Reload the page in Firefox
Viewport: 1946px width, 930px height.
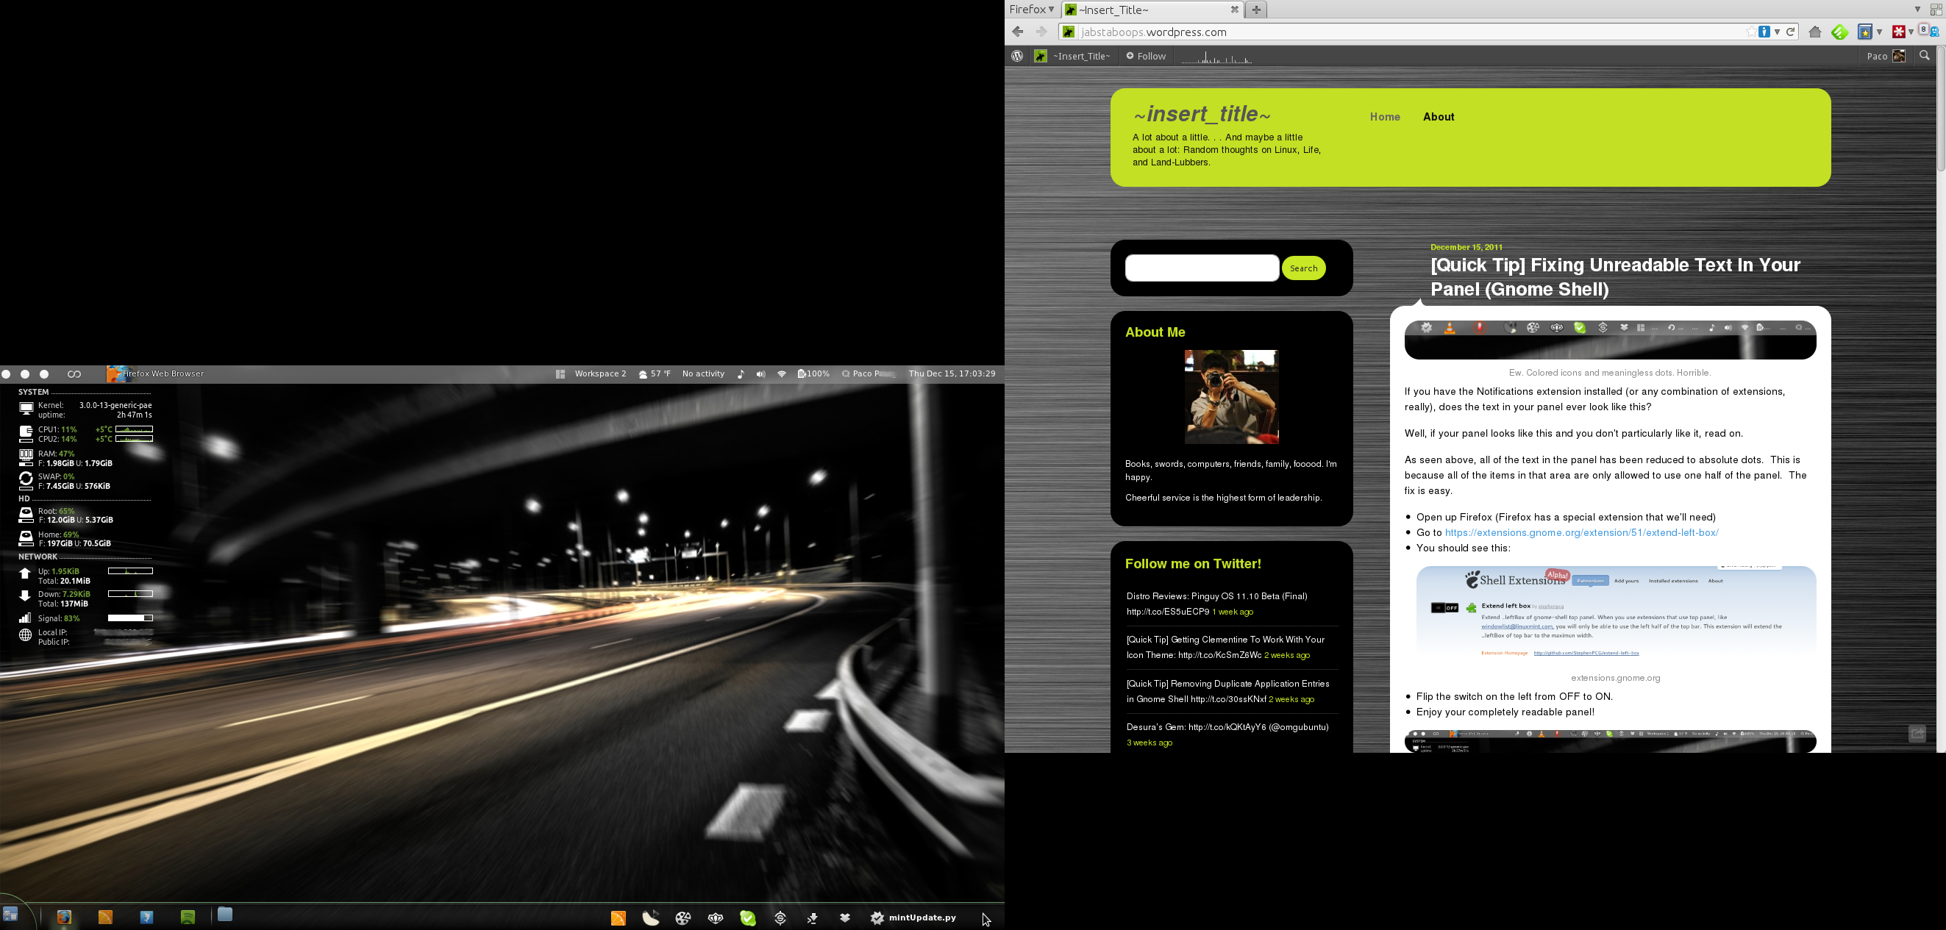tap(1790, 32)
